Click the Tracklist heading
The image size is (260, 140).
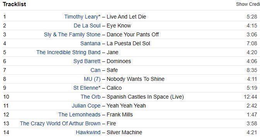tap(14, 4)
